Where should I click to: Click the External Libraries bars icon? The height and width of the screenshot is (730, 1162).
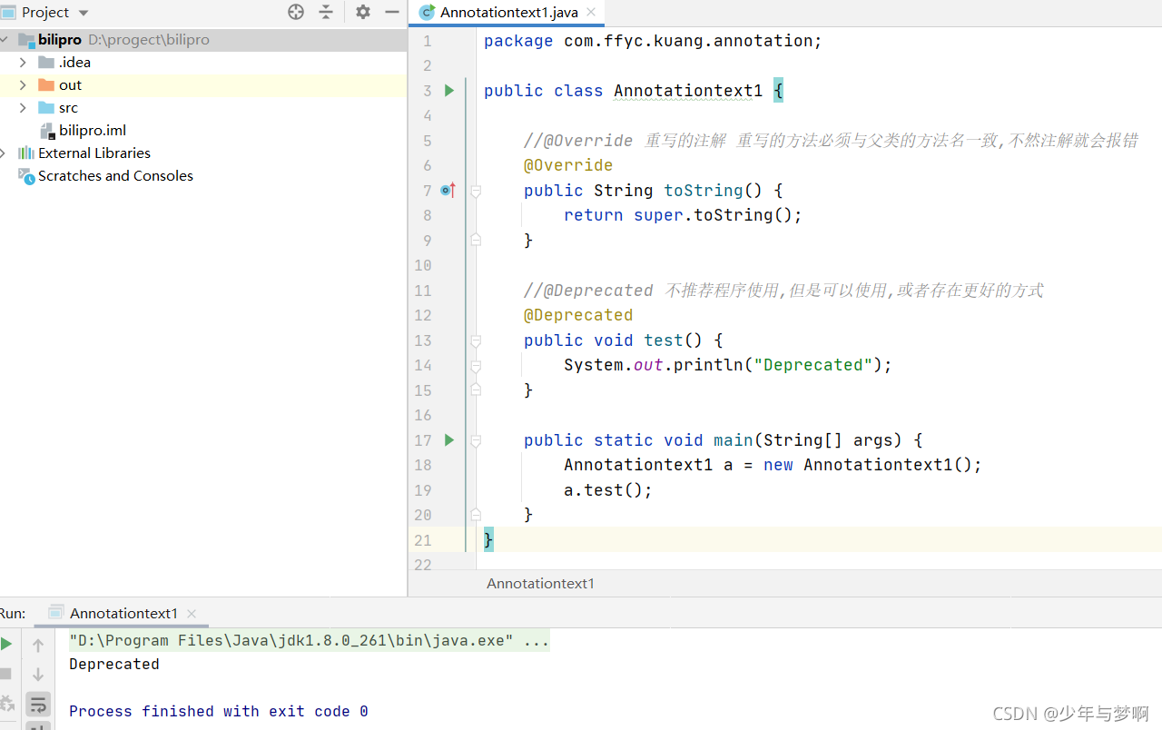tap(26, 153)
